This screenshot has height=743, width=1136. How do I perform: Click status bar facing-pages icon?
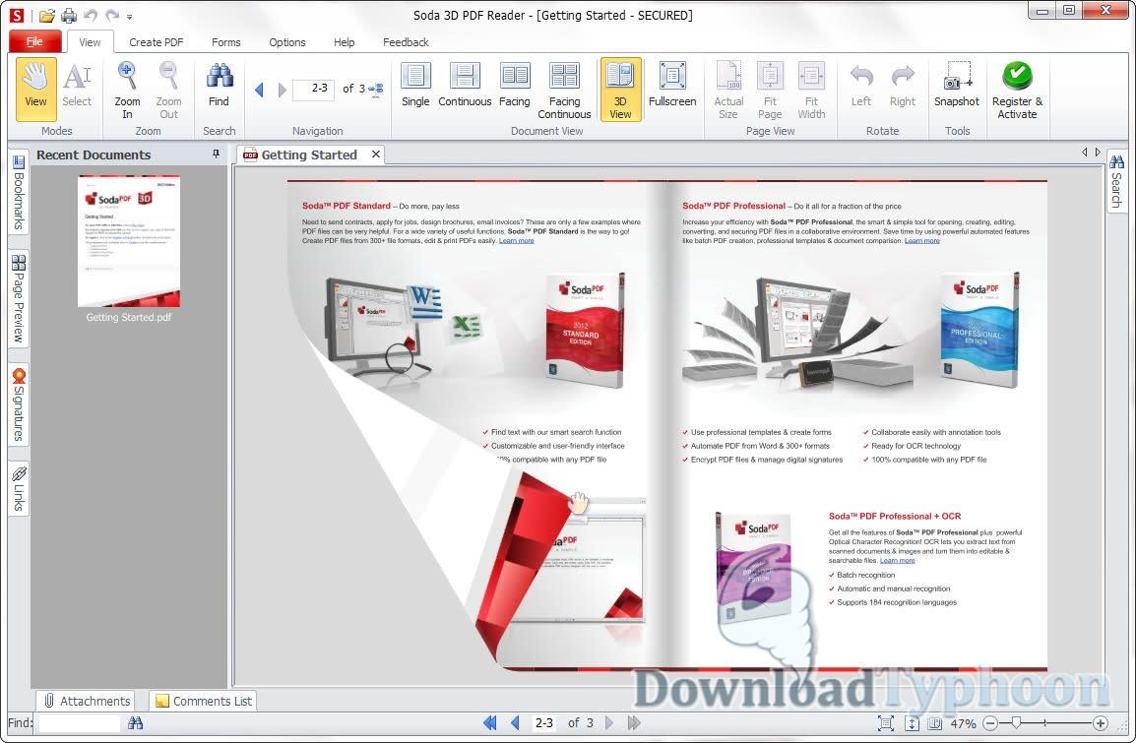(x=935, y=722)
